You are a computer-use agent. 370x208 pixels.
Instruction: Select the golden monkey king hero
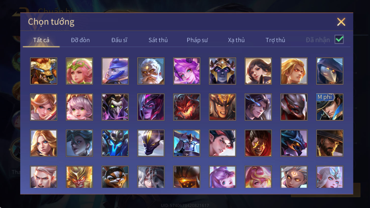point(79,177)
